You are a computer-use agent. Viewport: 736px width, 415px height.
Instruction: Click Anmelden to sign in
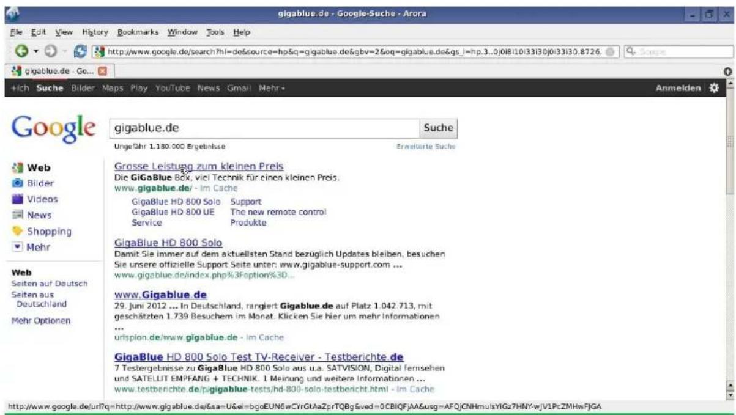pos(678,88)
